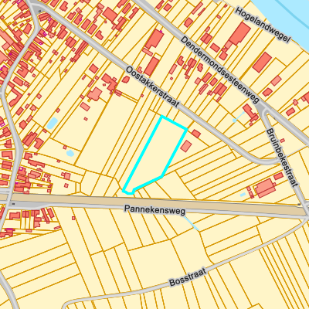Click the Oostakkerstraat street label
The image size is (309, 309).
tap(152, 87)
